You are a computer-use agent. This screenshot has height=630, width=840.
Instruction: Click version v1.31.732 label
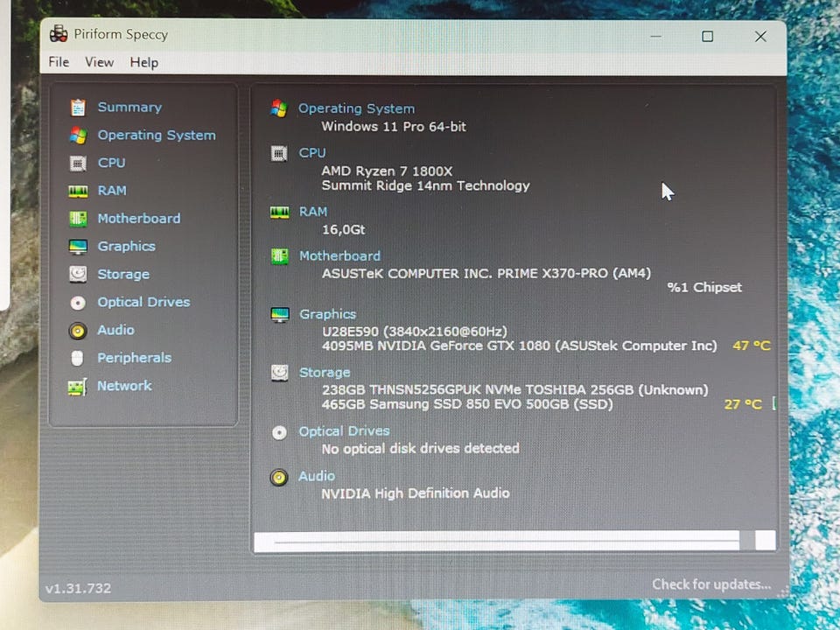coord(78,588)
